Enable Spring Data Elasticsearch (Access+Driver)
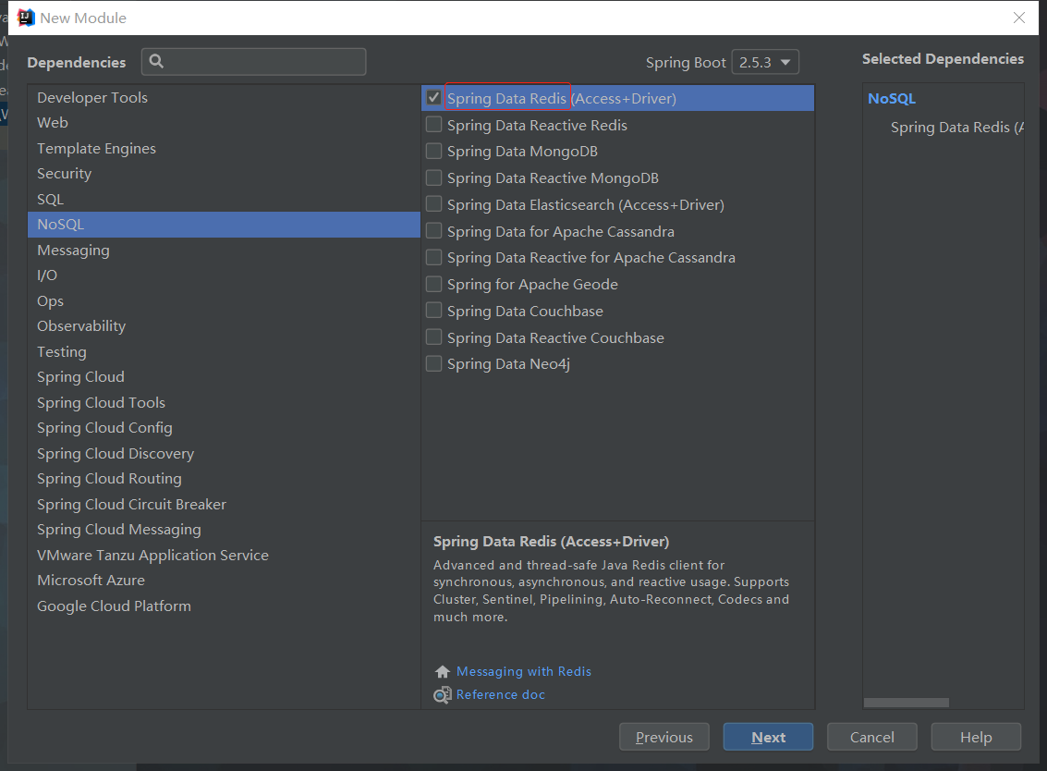This screenshot has height=771, width=1047. point(434,203)
